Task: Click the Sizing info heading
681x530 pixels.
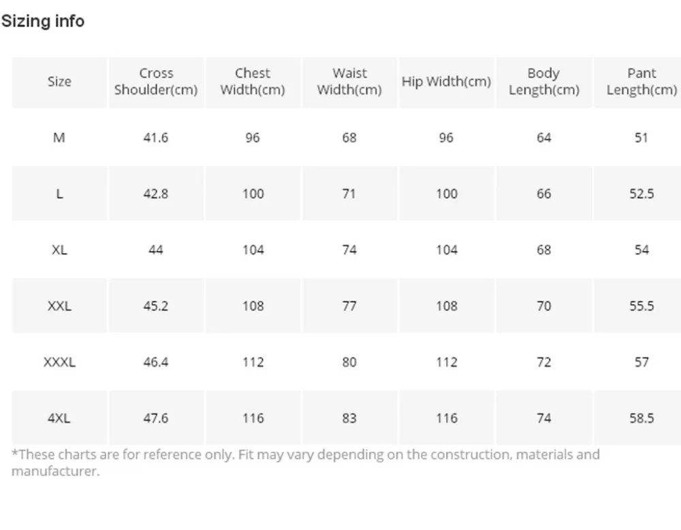Action: (42, 21)
